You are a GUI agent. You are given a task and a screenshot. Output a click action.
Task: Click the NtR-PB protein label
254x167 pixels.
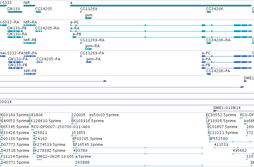(x=30, y=71)
